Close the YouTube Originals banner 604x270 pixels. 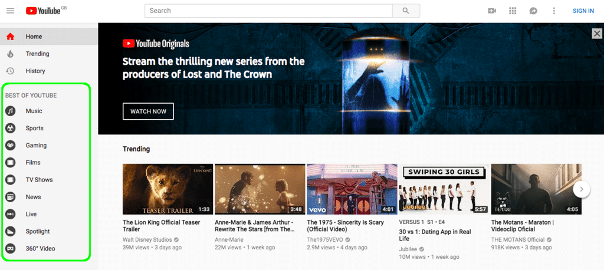597,34
